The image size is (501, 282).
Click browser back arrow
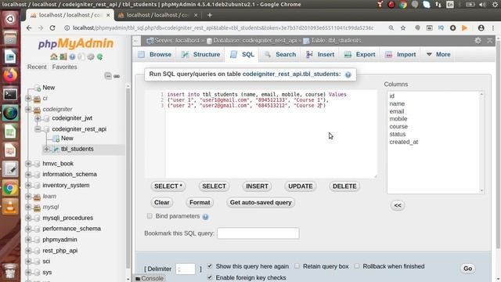click(x=29, y=28)
